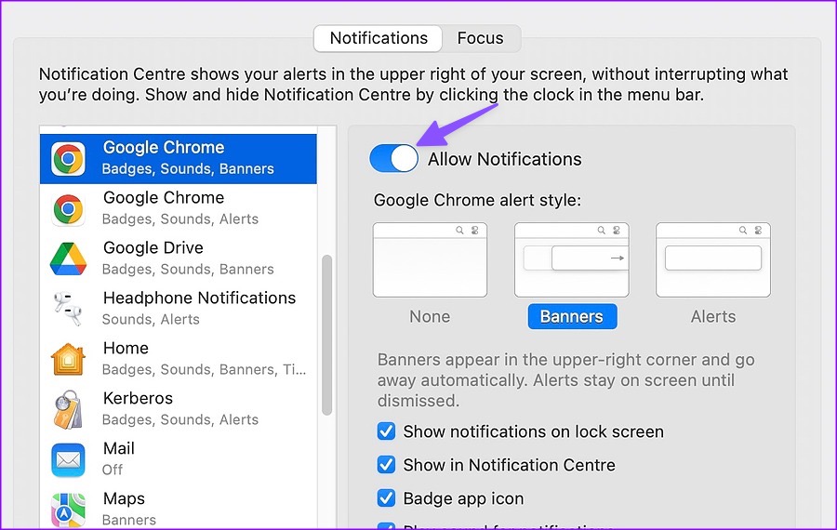Uncheck Show notifications on lock screen

(x=386, y=431)
